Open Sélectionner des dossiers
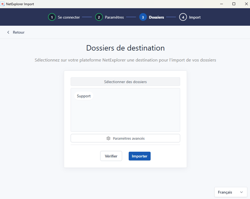This screenshot has height=199, width=250. click(125, 82)
